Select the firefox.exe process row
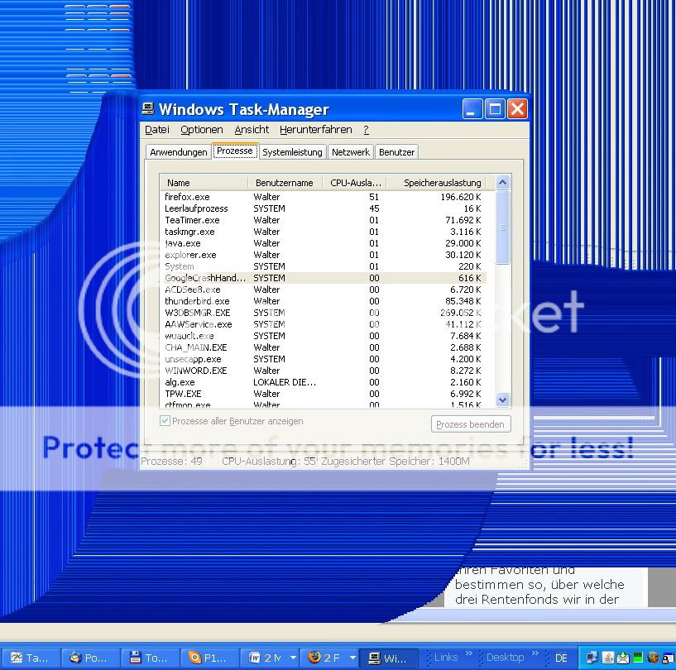 [x=324, y=197]
